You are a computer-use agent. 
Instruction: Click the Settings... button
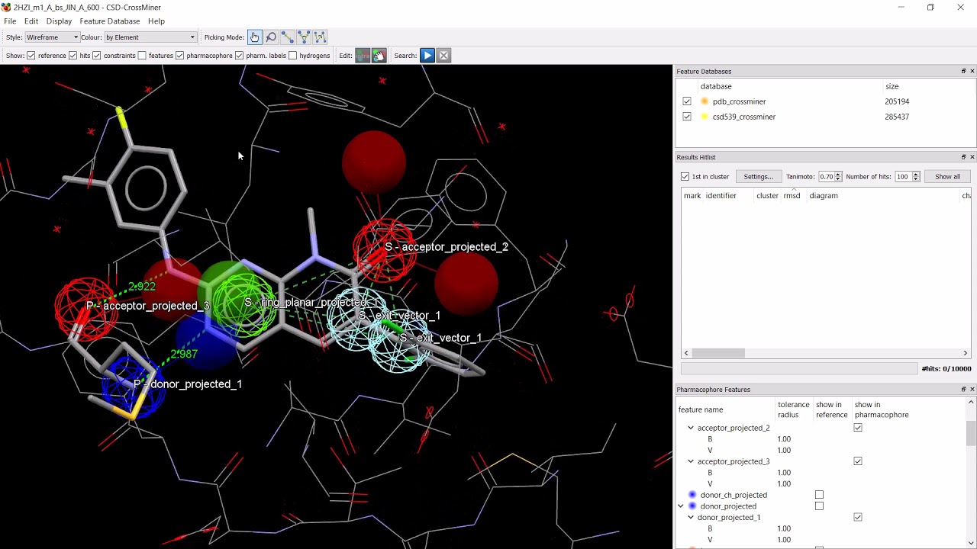click(x=758, y=177)
